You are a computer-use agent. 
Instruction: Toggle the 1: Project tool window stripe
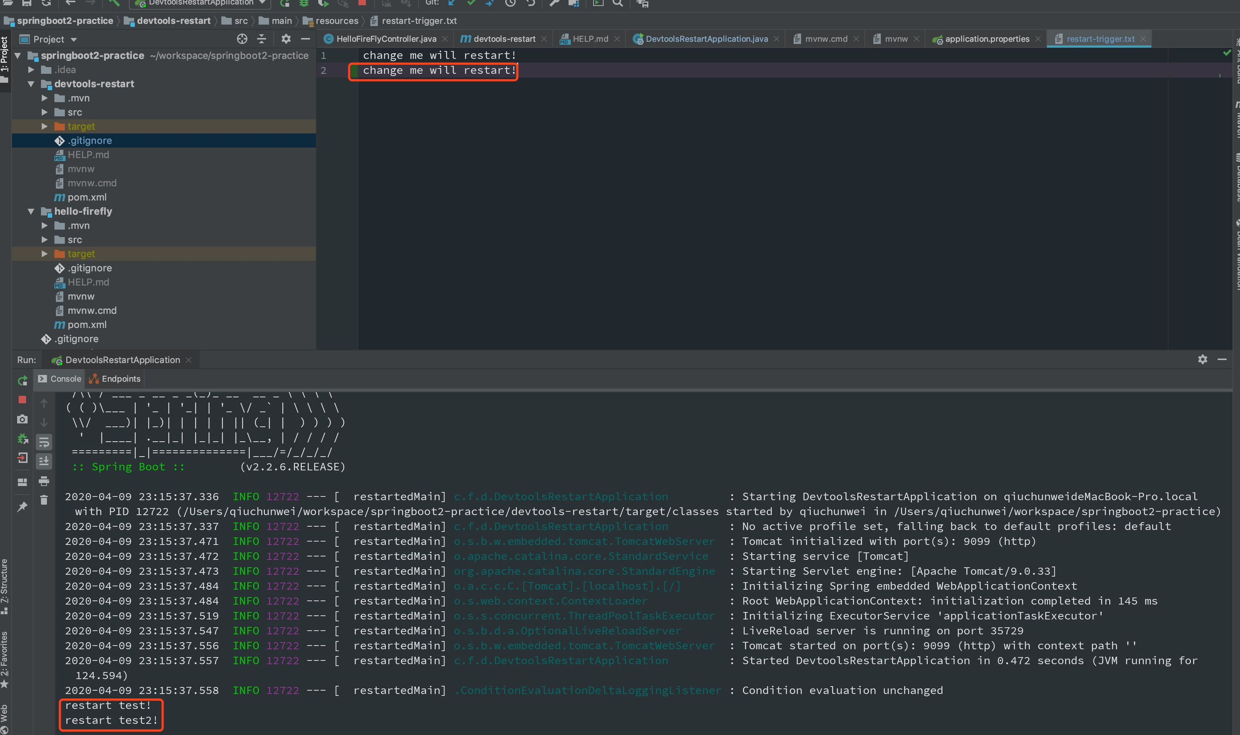pos(5,55)
